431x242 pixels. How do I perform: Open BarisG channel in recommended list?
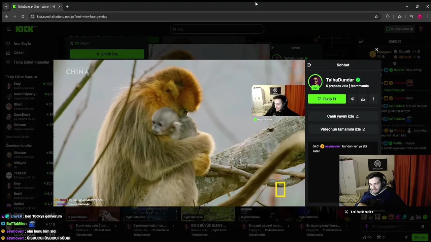[x=29, y=206]
